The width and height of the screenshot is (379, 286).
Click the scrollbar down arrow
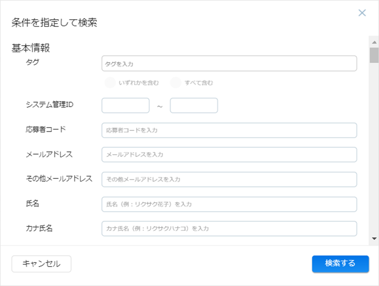(374, 239)
